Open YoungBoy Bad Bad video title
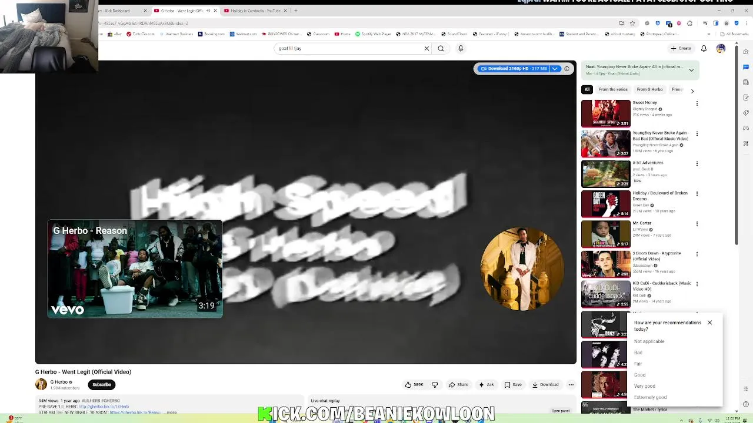 pos(661,136)
